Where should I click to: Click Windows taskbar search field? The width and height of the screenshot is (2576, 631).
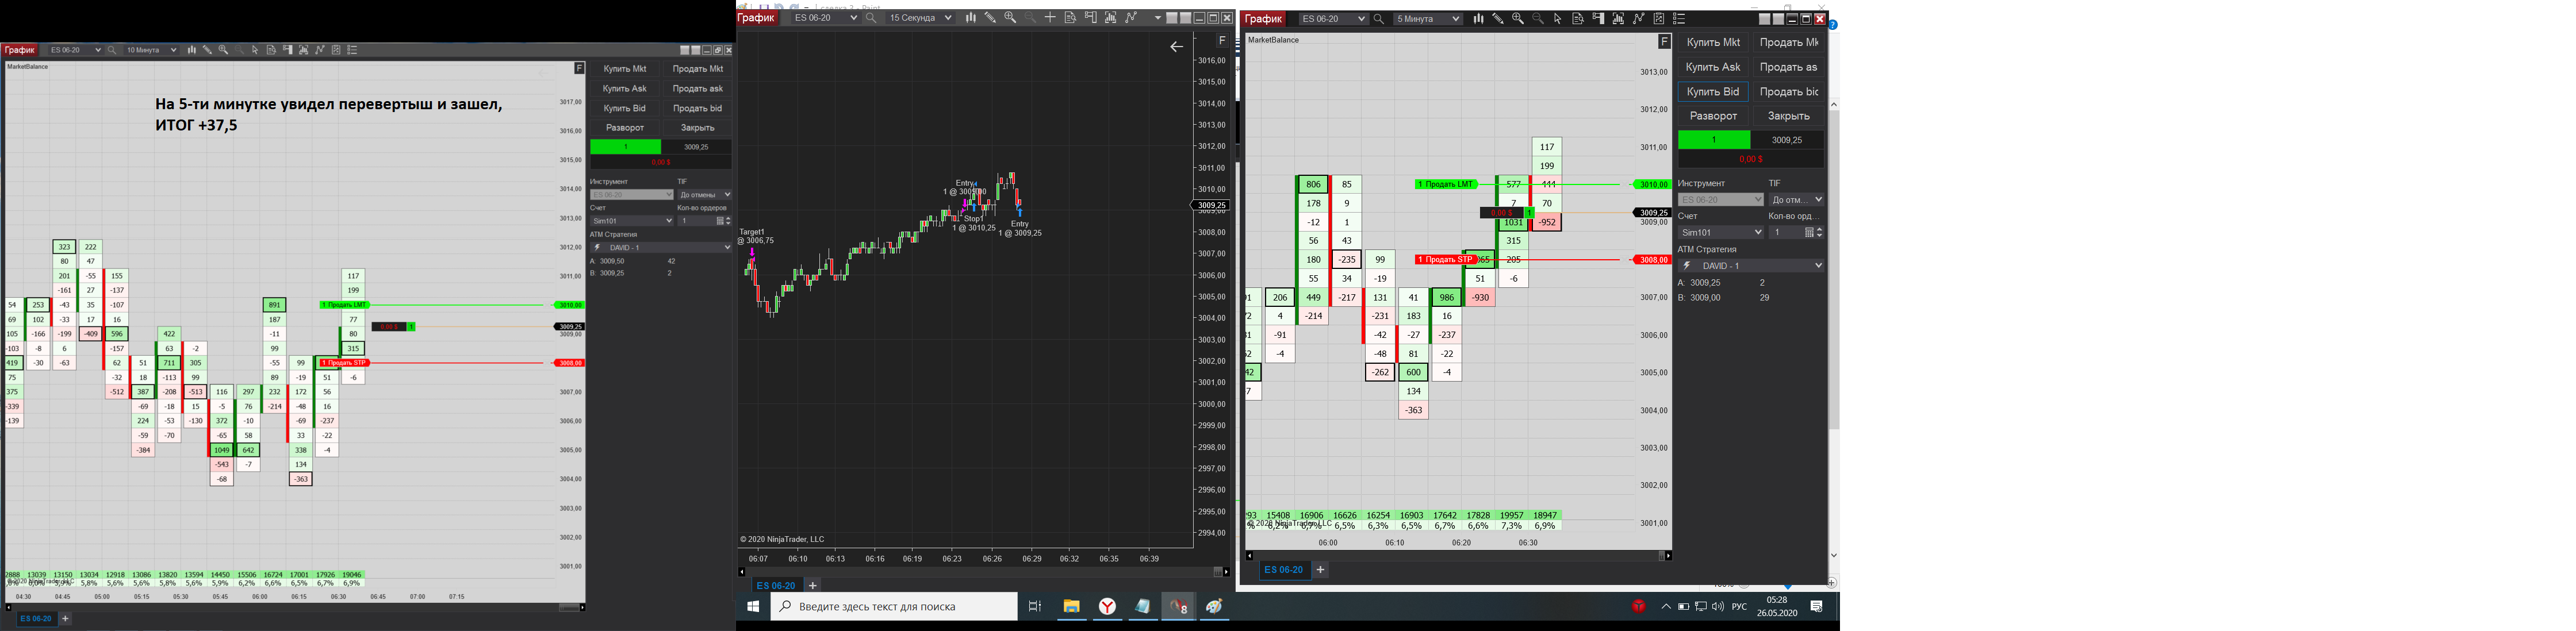[894, 606]
